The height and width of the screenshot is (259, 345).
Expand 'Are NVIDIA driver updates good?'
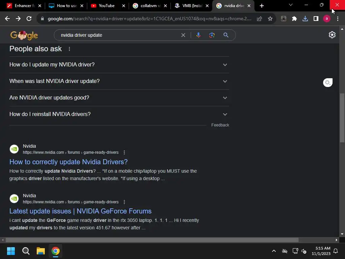[x=119, y=98]
